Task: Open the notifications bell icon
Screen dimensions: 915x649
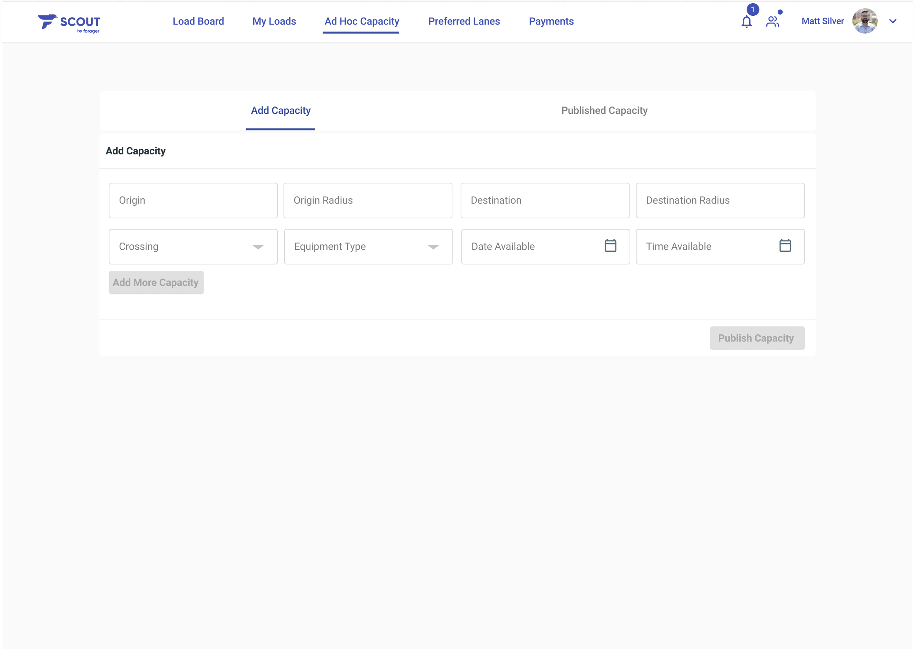Action: click(746, 22)
